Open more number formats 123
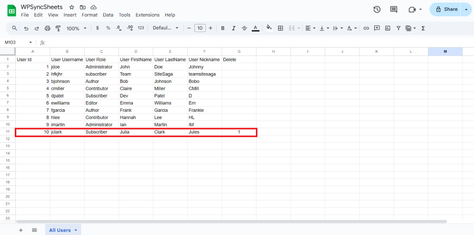The height and width of the screenshot is (235, 474). pos(141,28)
